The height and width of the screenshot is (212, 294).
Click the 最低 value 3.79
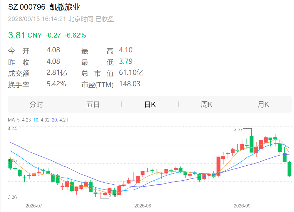(x=126, y=61)
